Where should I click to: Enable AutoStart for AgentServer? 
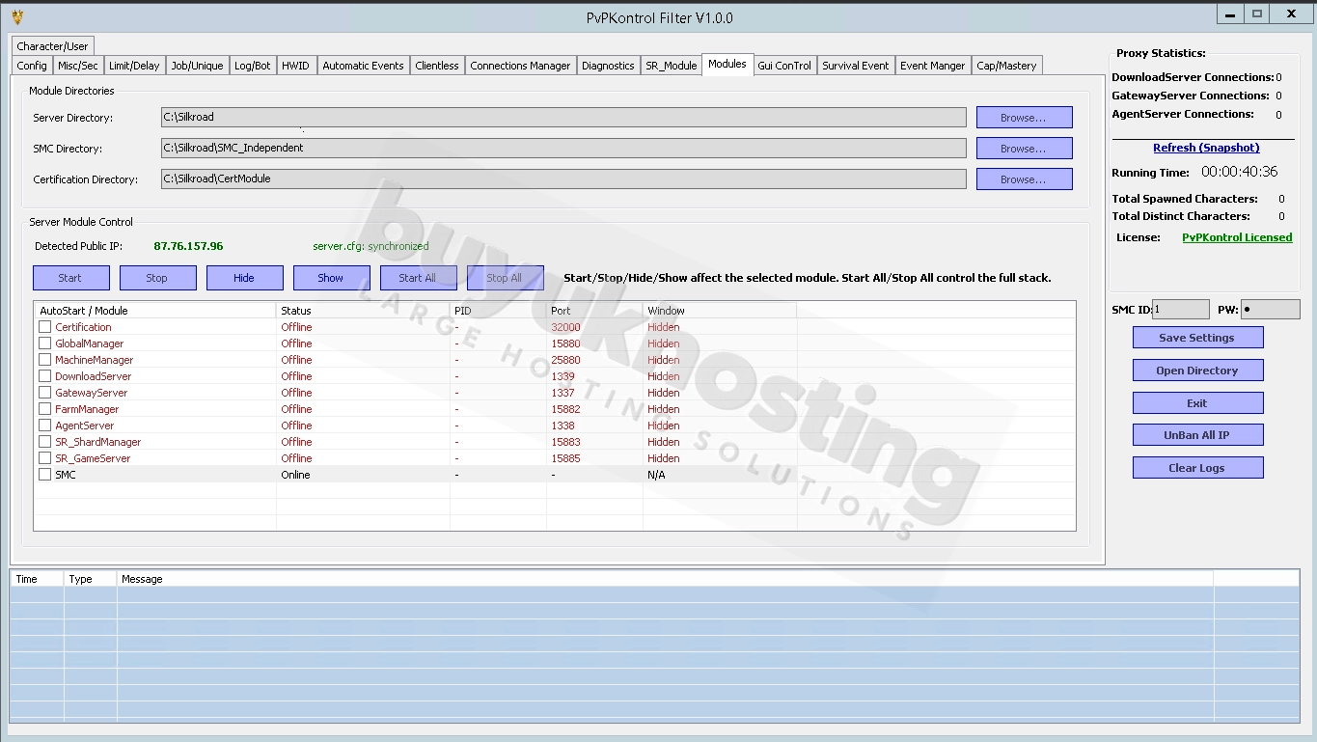point(44,426)
